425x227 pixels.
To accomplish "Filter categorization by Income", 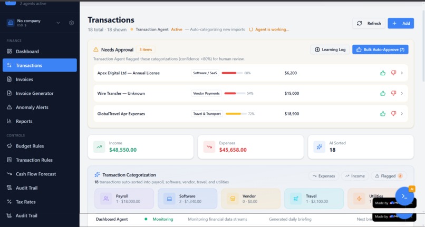I will click(355, 176).
